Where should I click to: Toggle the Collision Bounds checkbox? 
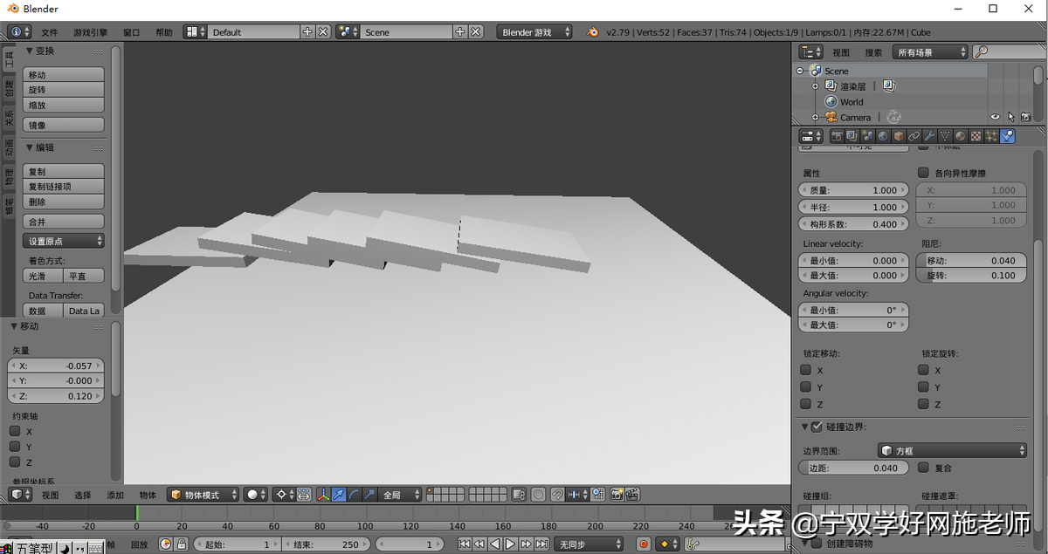[817, 427]
